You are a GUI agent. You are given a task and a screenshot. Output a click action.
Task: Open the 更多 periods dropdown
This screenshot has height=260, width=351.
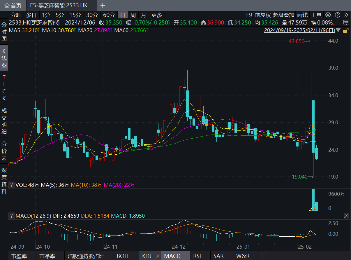[157, 15]
